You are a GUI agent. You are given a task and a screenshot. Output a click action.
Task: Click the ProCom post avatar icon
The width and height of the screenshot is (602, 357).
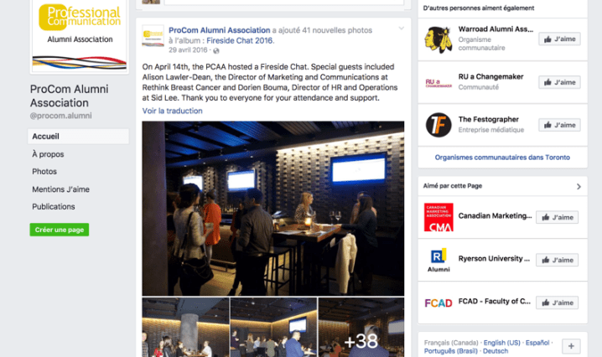pyautogui.click(x=153, y=36)
